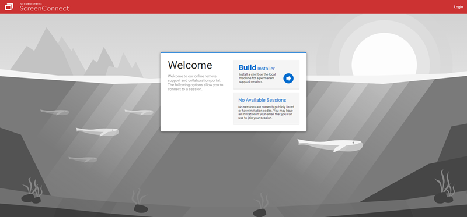Click the large "Welcome" heading
Screen dimensions: 467x217
(x=190, y=65)
